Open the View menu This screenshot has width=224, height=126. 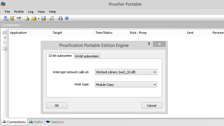[x=41, y=12]
